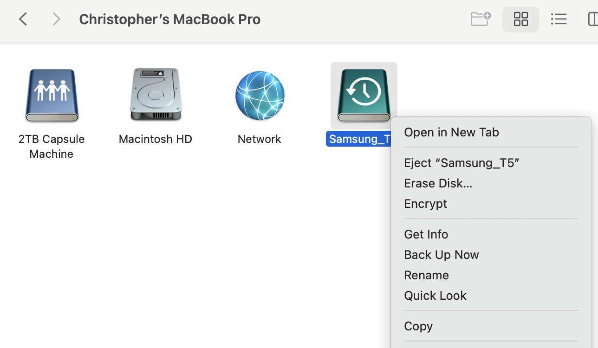This screenshot has height=348, width=598.
Task: Switch to icon grid view
Action: tap(521, 19)
